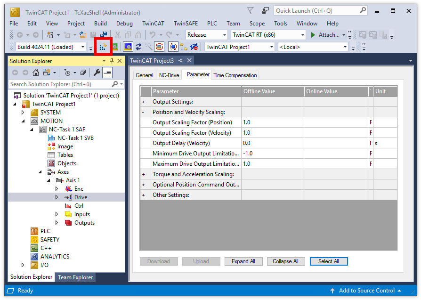
Task: Collapse the MOTION tree node
Action: click(x=23, y=121)
